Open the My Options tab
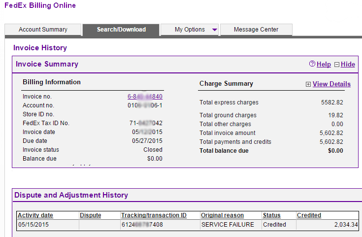 [190, 30]
